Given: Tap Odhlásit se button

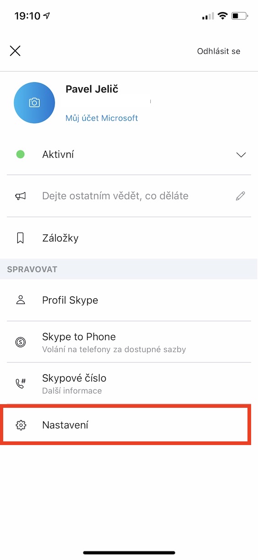Looking at the screenshot, I should click(x=219, y=51).
